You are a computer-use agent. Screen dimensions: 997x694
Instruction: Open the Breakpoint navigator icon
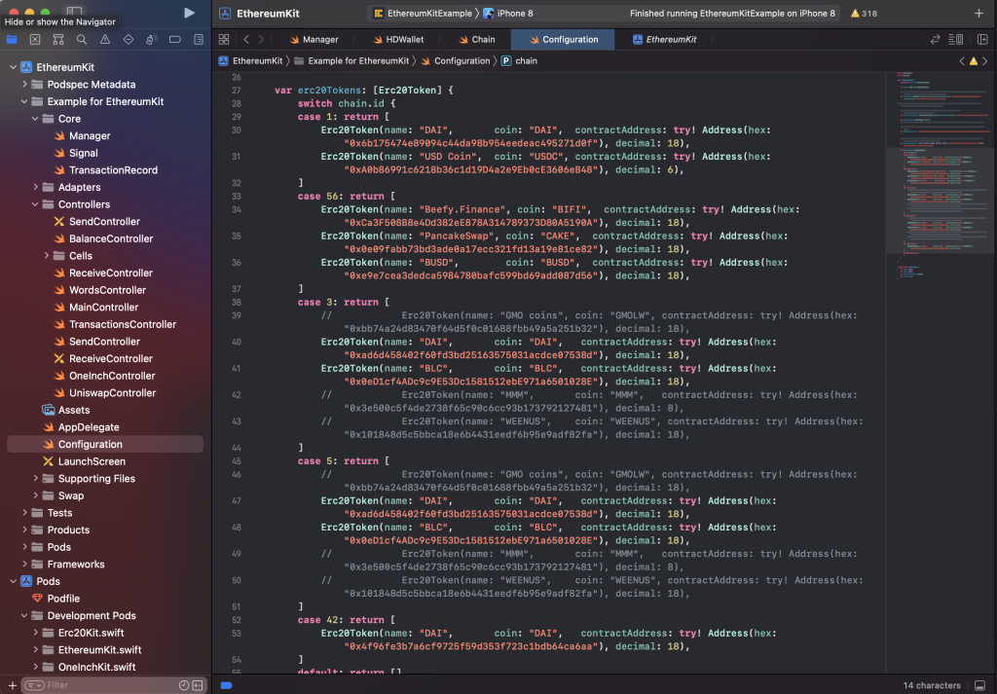point(175,40)
